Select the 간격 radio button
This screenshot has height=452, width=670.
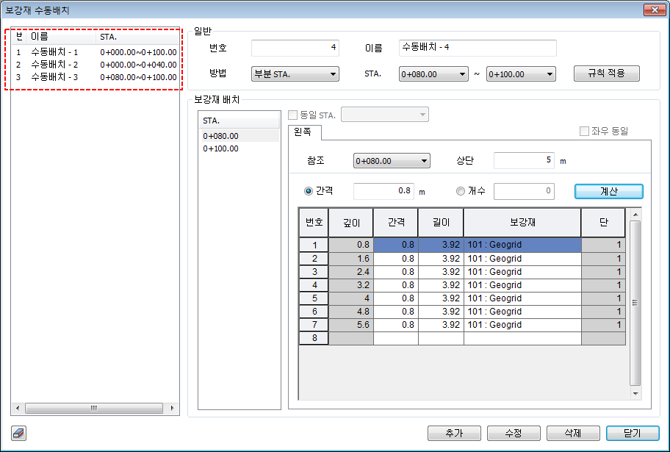(309, 191)
